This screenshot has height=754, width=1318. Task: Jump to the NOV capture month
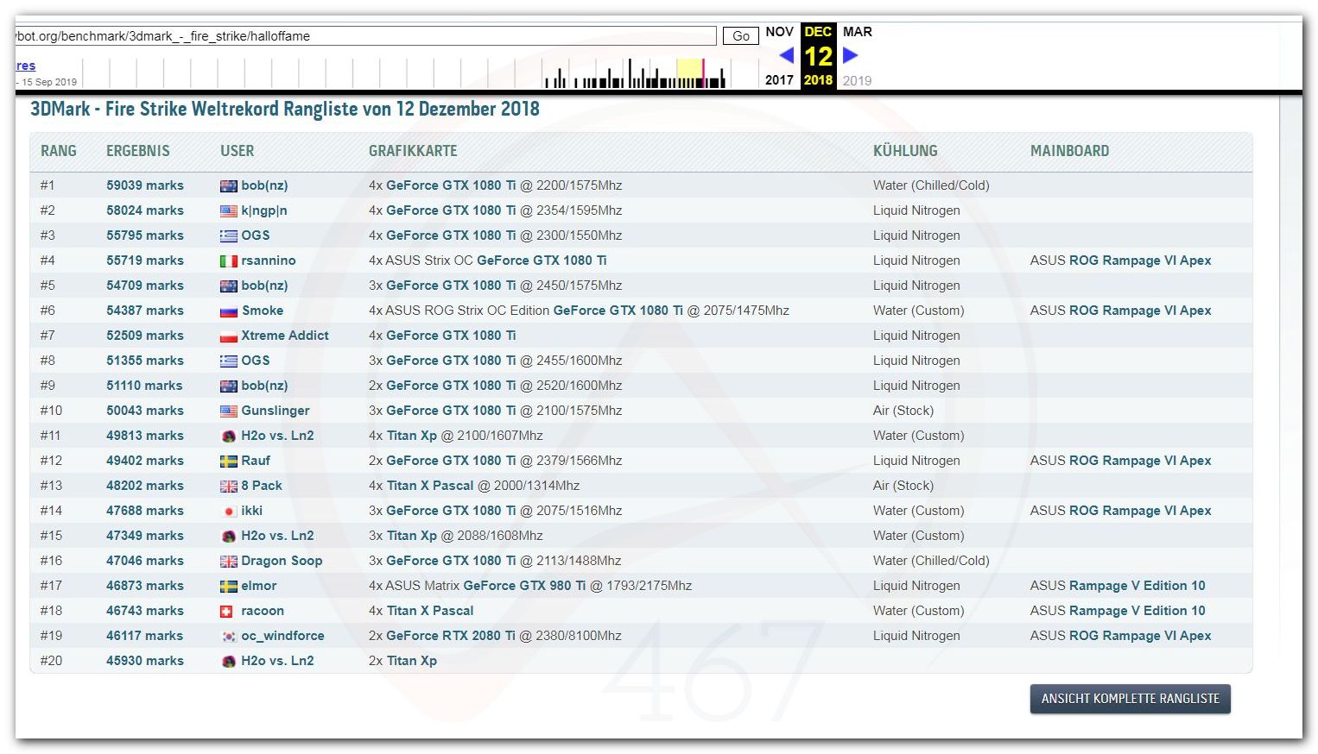(779, 32)
